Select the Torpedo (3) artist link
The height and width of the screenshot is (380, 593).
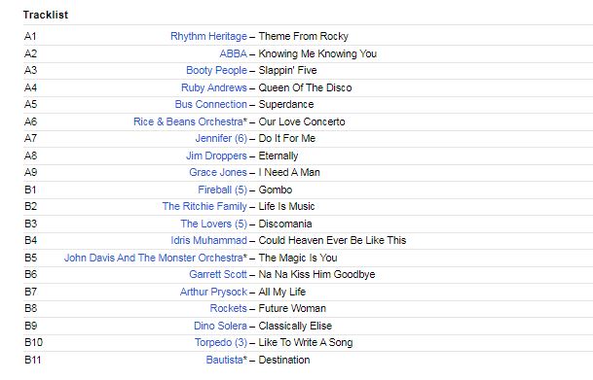coord(221,343)
